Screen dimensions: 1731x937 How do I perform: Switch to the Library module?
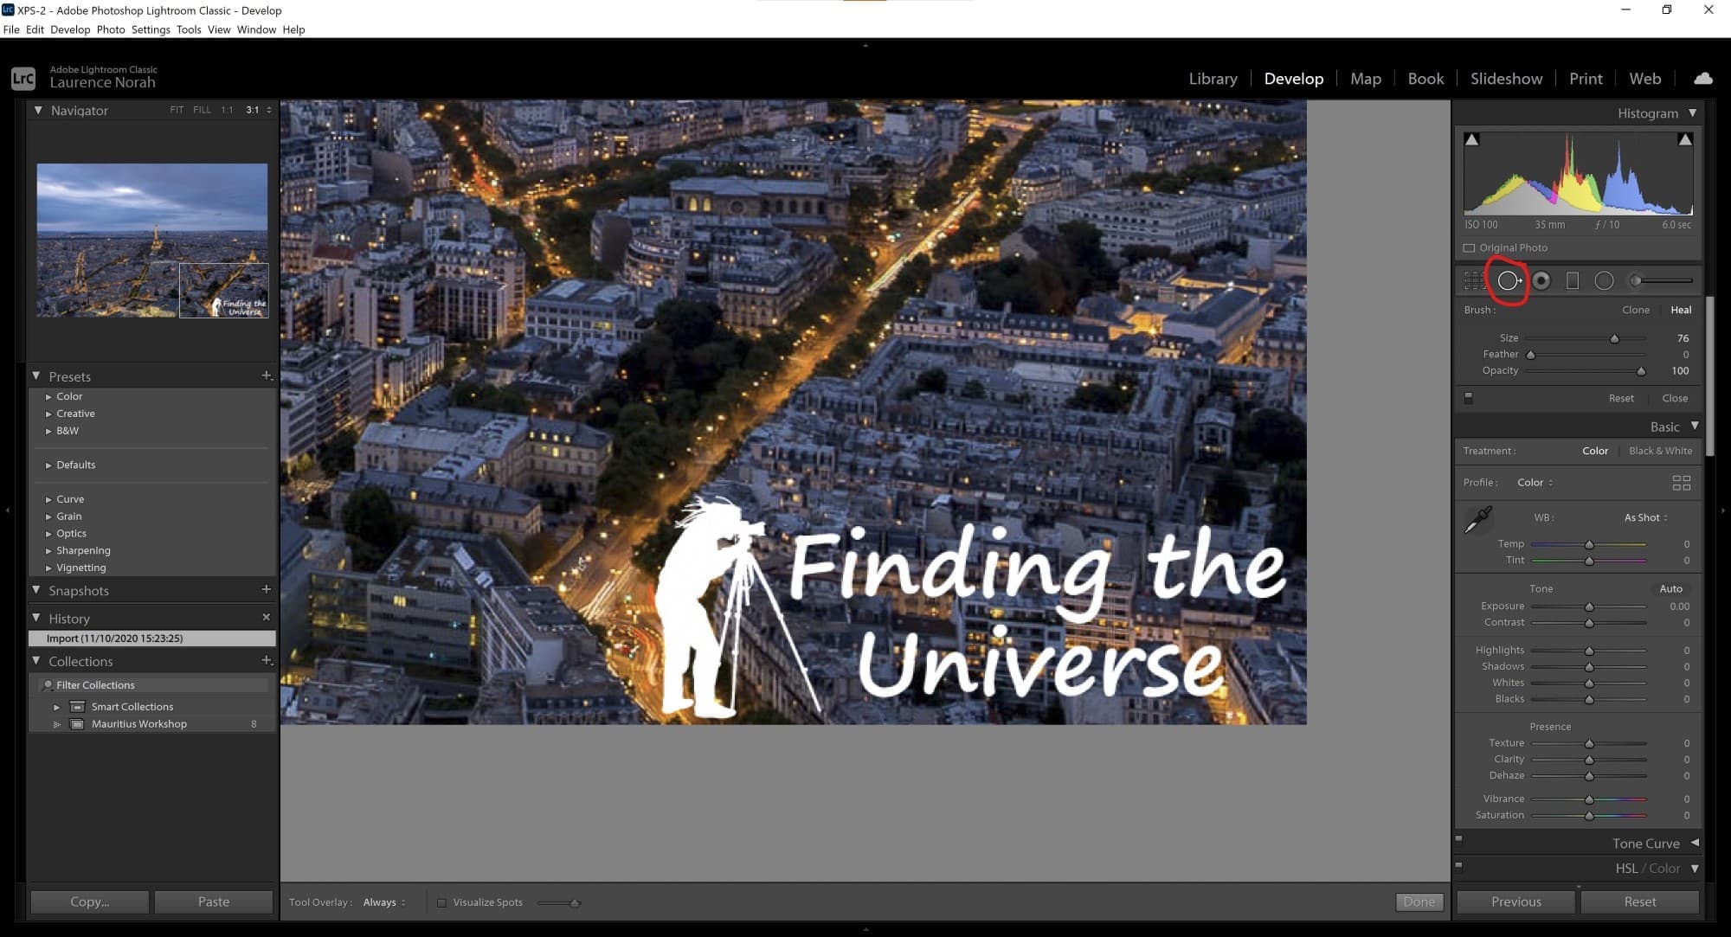(1213, 79)
